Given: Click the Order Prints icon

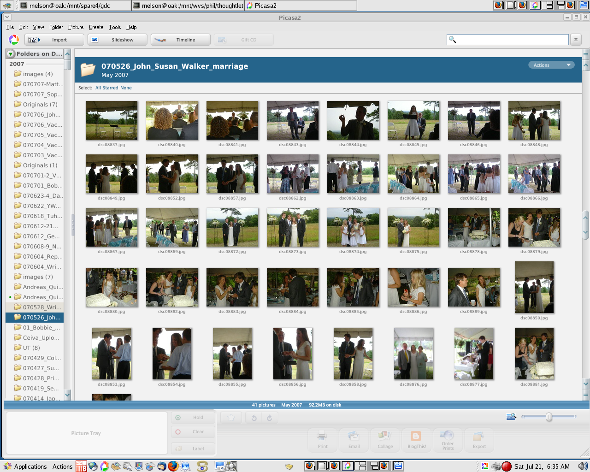Looking at the screenshot, I should click(x=448, y=440).
